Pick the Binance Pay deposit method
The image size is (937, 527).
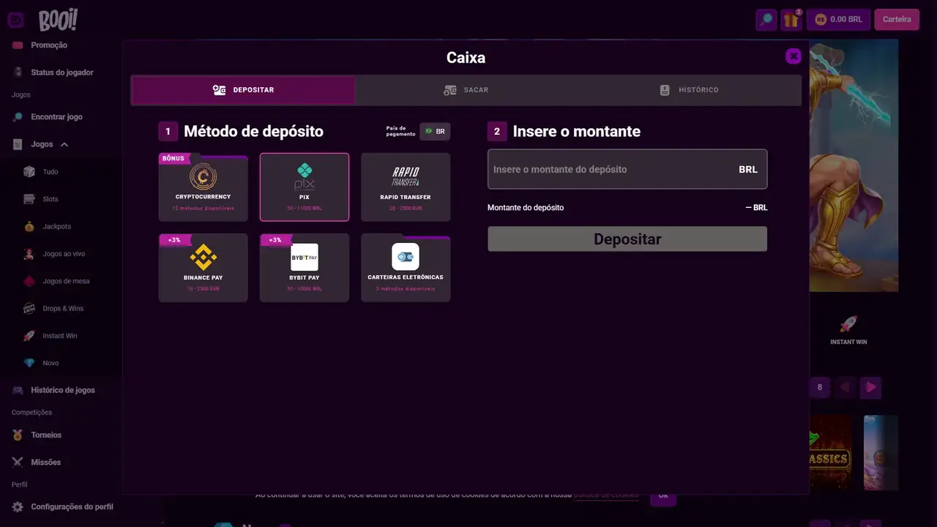[x=203, y=268]
